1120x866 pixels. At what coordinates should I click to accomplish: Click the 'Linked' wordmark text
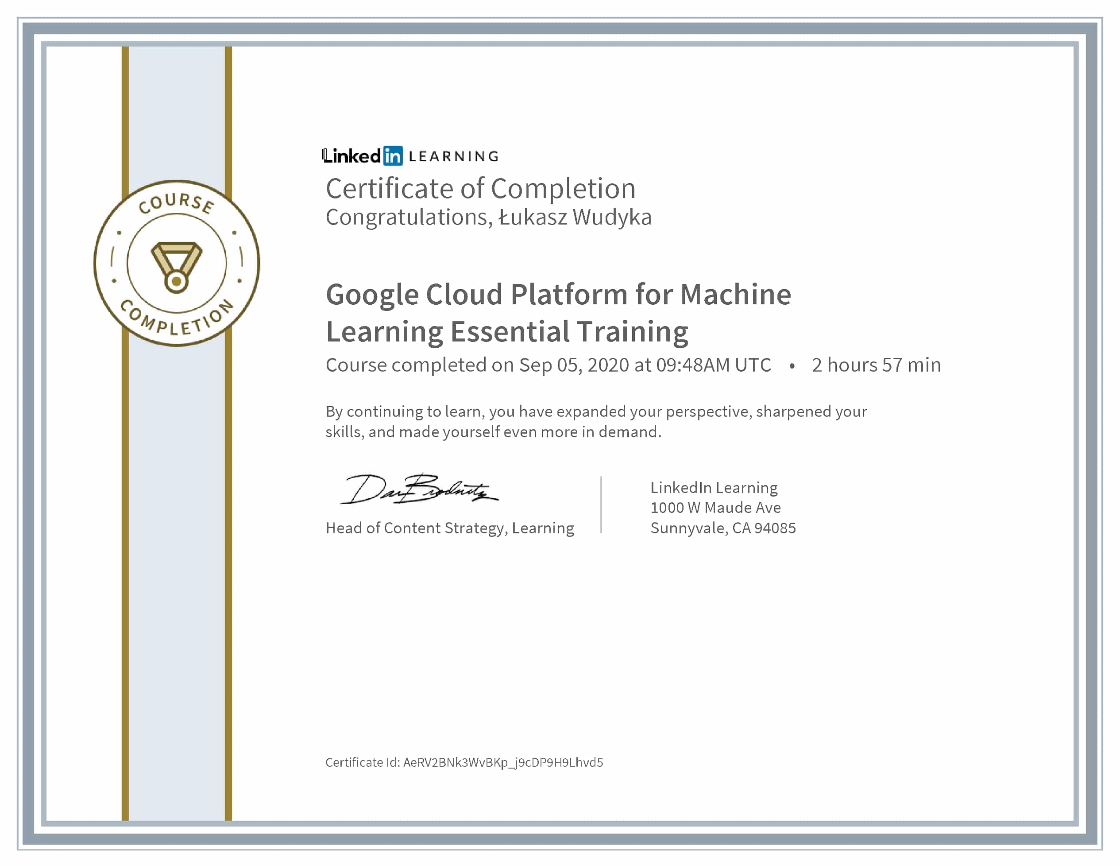point(352,156)
